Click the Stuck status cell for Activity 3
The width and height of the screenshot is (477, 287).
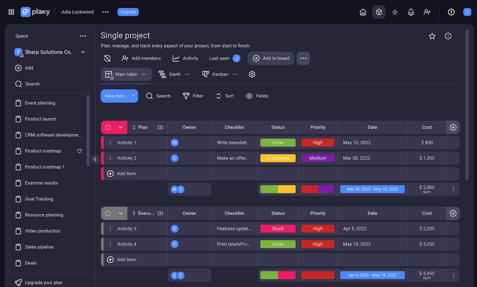click(x=278, y=229)
